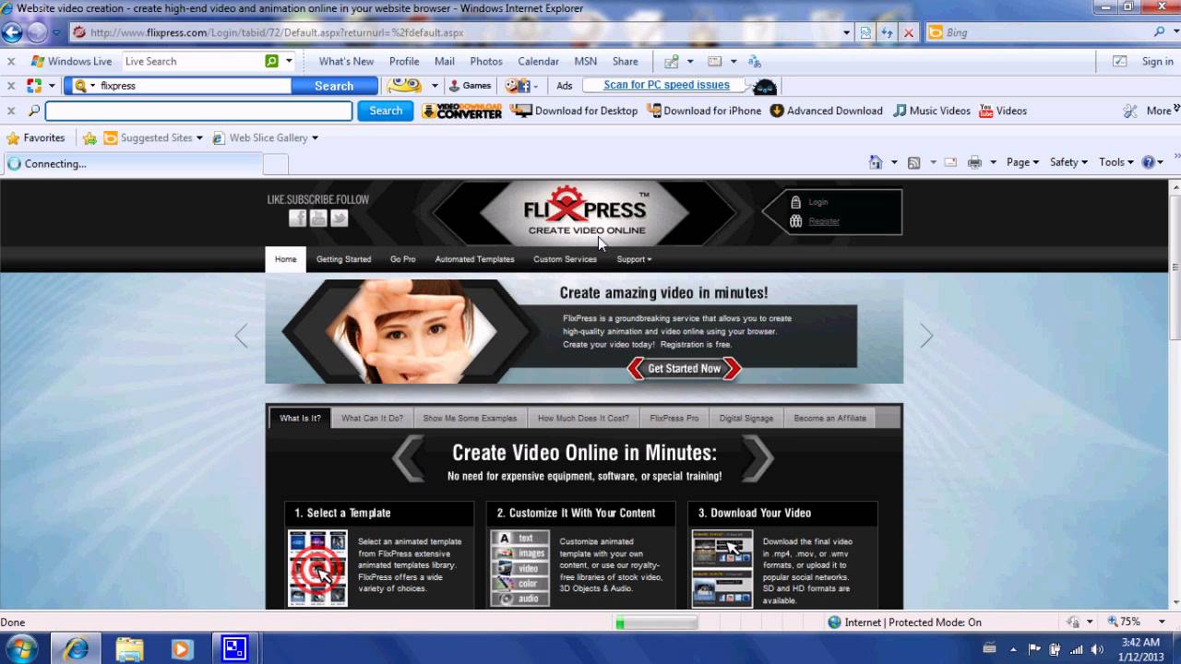
Task: Switch to FlixPress Pro tab
Action: [x=674, y=418]
